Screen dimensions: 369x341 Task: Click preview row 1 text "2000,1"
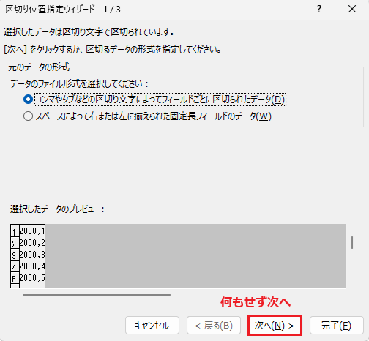[x=32, y=231]
